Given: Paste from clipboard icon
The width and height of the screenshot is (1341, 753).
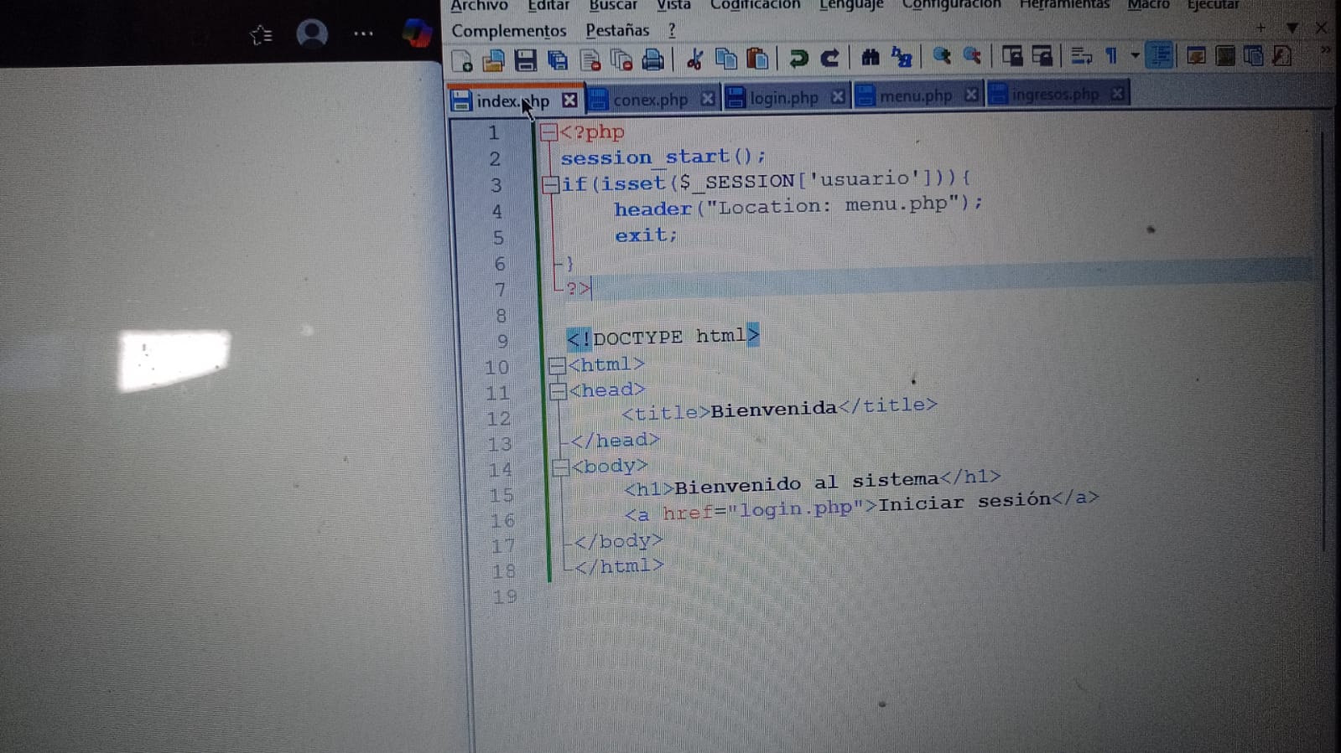Looking at the screenshot, I should [x=757, y=59].
